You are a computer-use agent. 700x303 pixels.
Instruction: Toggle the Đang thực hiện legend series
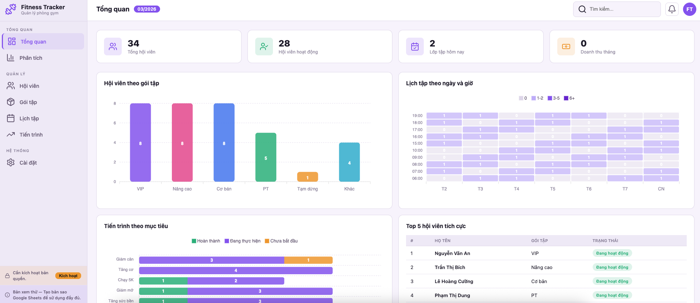[242, 241]
